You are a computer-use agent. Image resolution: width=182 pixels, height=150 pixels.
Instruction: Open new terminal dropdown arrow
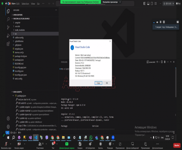pyautogui.click(x=159, y=62)
